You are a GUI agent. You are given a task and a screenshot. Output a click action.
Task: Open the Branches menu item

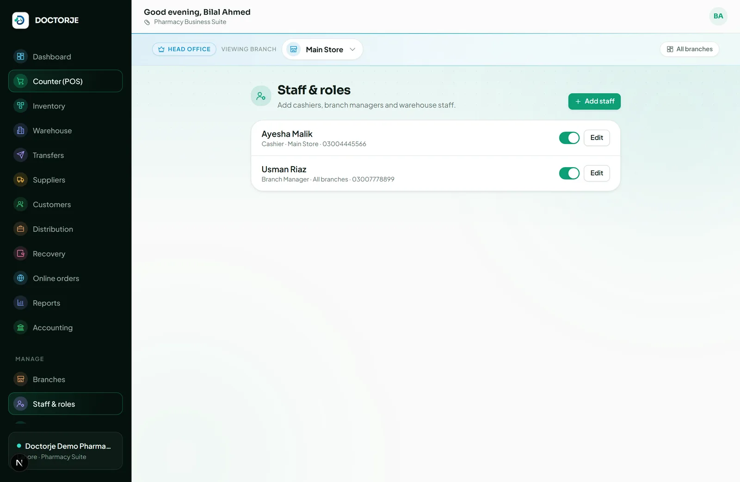(x=65, y=380)
